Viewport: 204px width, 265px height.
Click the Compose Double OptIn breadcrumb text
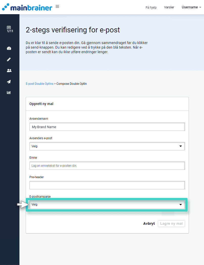click(x=71, y=84)
